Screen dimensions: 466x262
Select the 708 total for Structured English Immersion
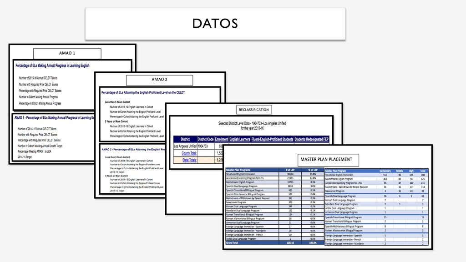423,175
